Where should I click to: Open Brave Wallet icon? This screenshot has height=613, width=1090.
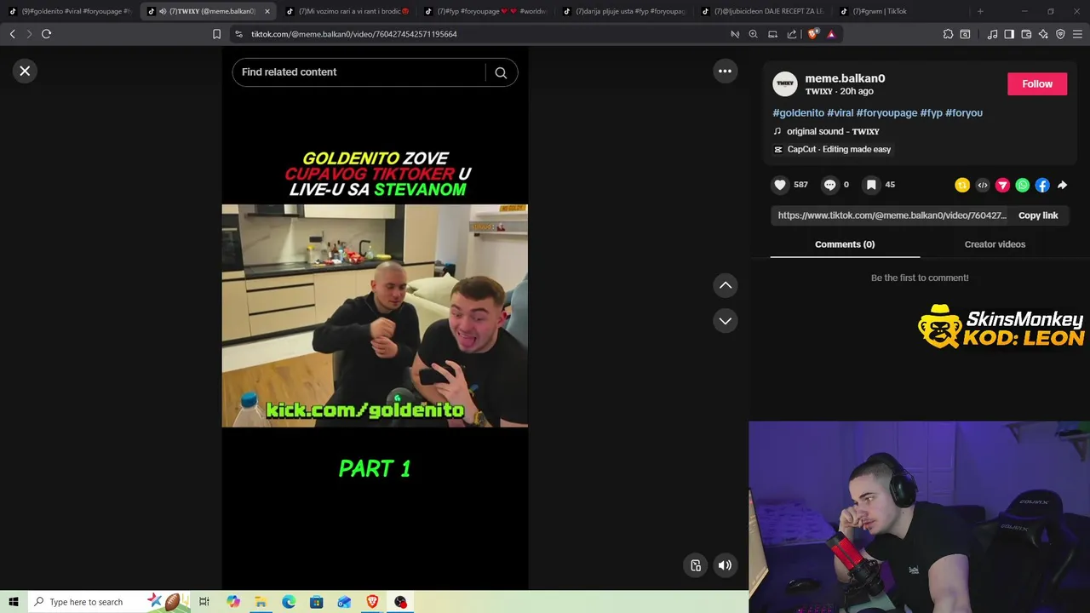pos(1026,34)
